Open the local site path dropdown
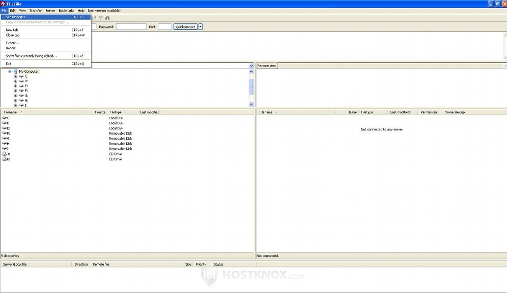 251,66
